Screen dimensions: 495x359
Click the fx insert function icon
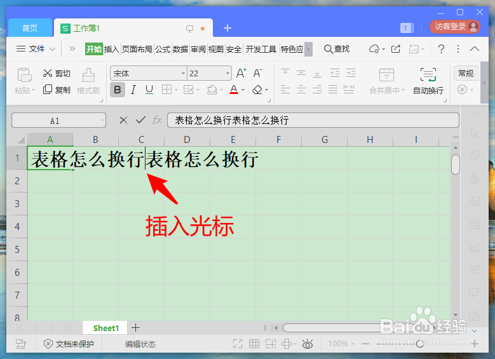(157, 120)
